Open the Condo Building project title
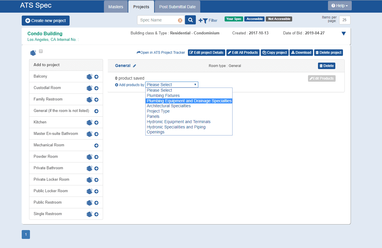This screenshot has width=382, height=248. [x=45, y=33]
